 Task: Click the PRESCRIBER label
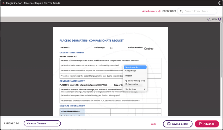[x=169, y=11]
